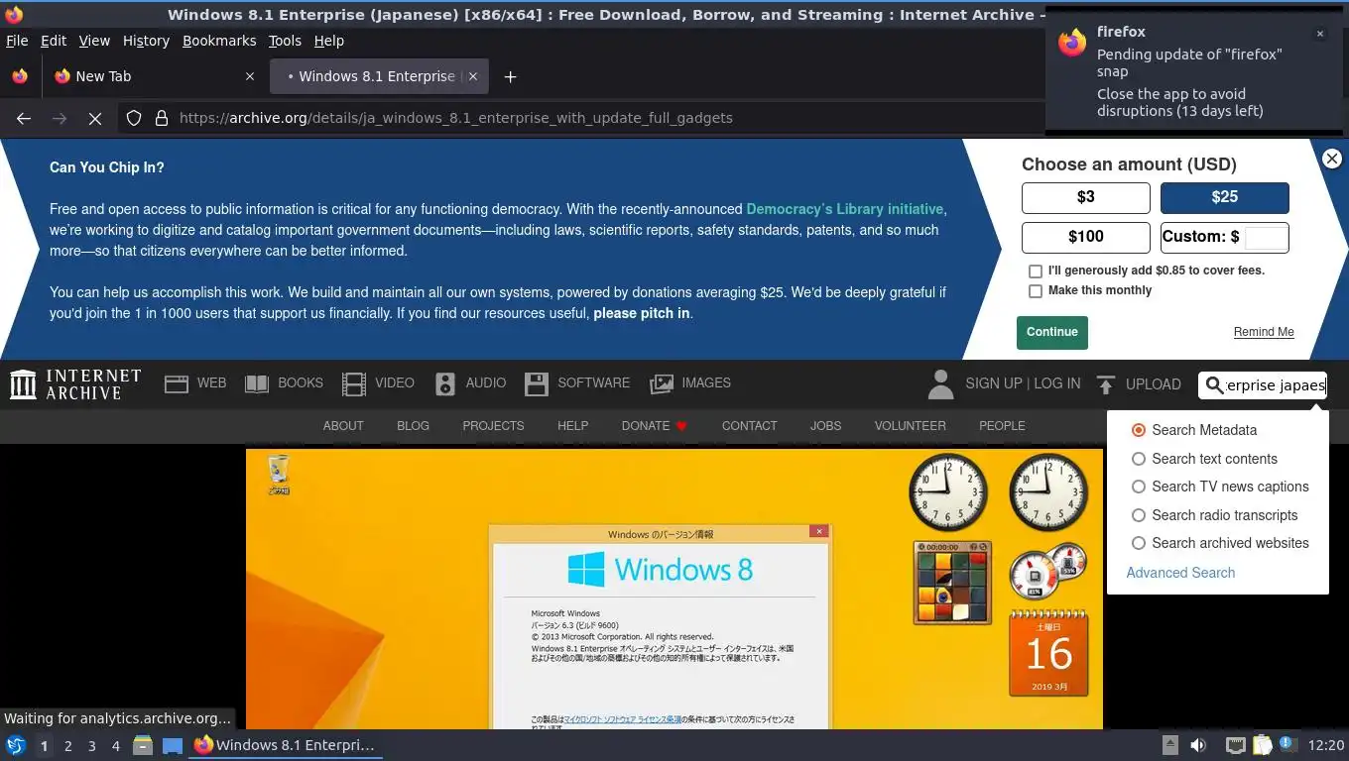
Task: Open the Help menu
Action: pos(329,41)
